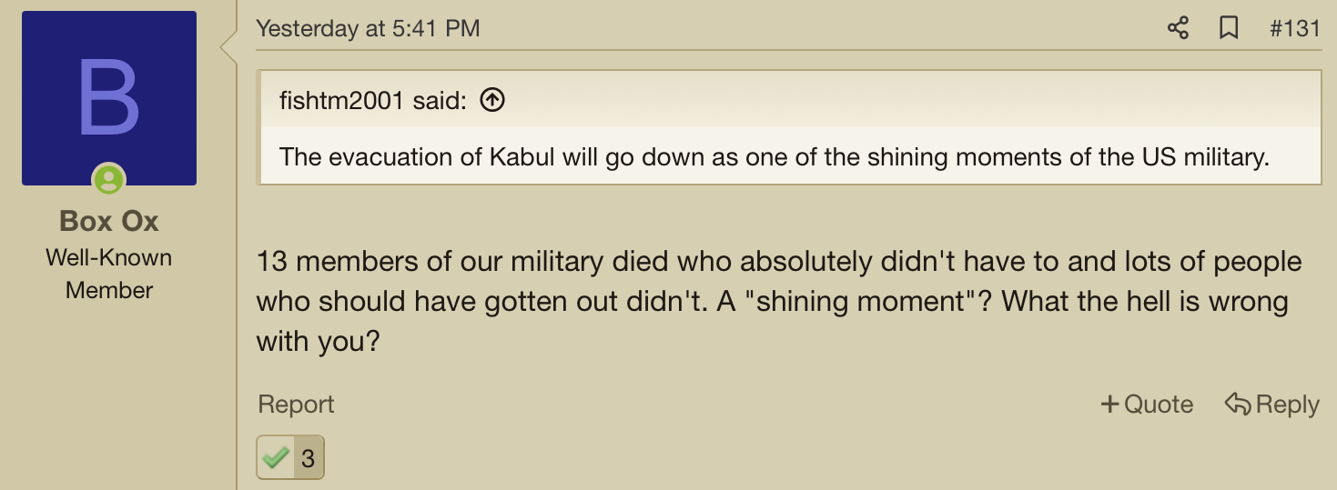This screenshot has height=490, width=1337.
Task: Open post permalink #131
Action: pyautogui.click(x=1295, y=28)
